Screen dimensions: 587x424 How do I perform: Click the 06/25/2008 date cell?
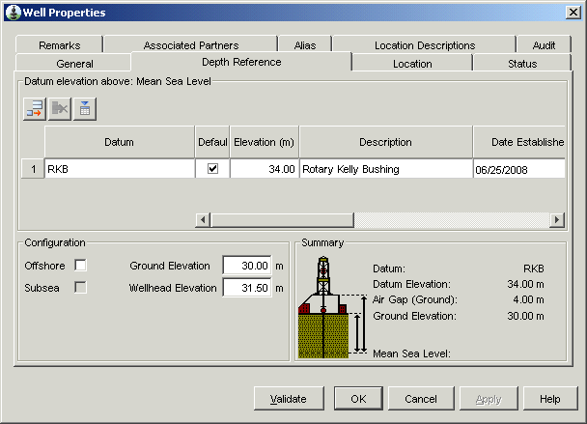(x=519, y=169)
